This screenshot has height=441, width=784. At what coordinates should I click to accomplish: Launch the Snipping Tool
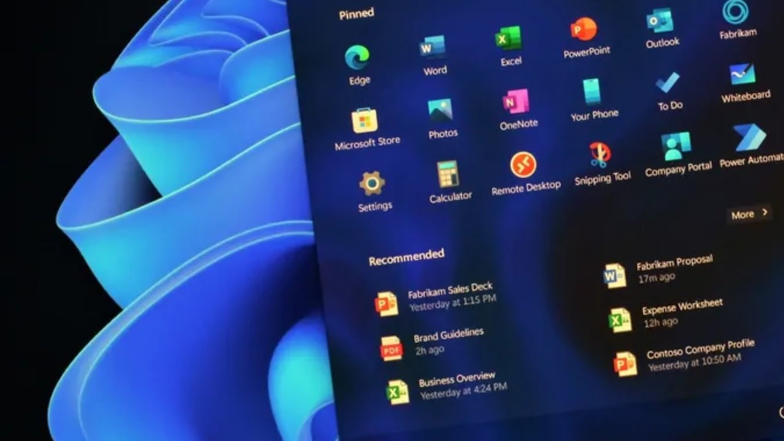click(600, 155)
